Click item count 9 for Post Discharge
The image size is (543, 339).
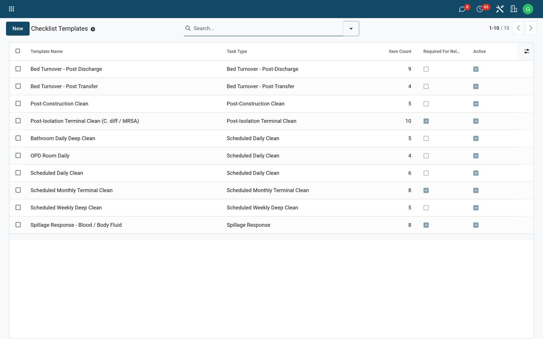pos(410,69)
